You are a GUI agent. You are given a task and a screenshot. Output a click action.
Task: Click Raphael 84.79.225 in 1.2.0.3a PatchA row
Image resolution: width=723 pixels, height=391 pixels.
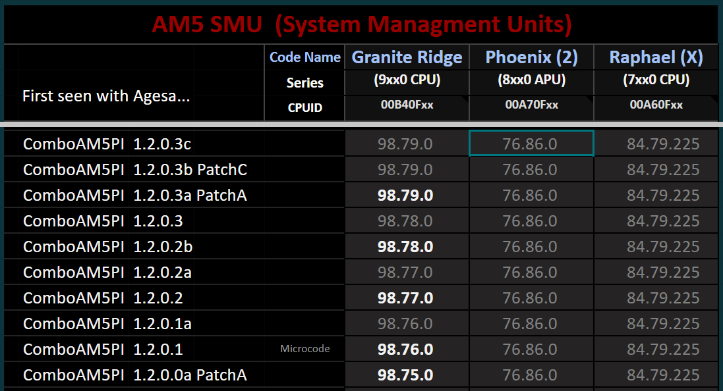pos(656,195)
